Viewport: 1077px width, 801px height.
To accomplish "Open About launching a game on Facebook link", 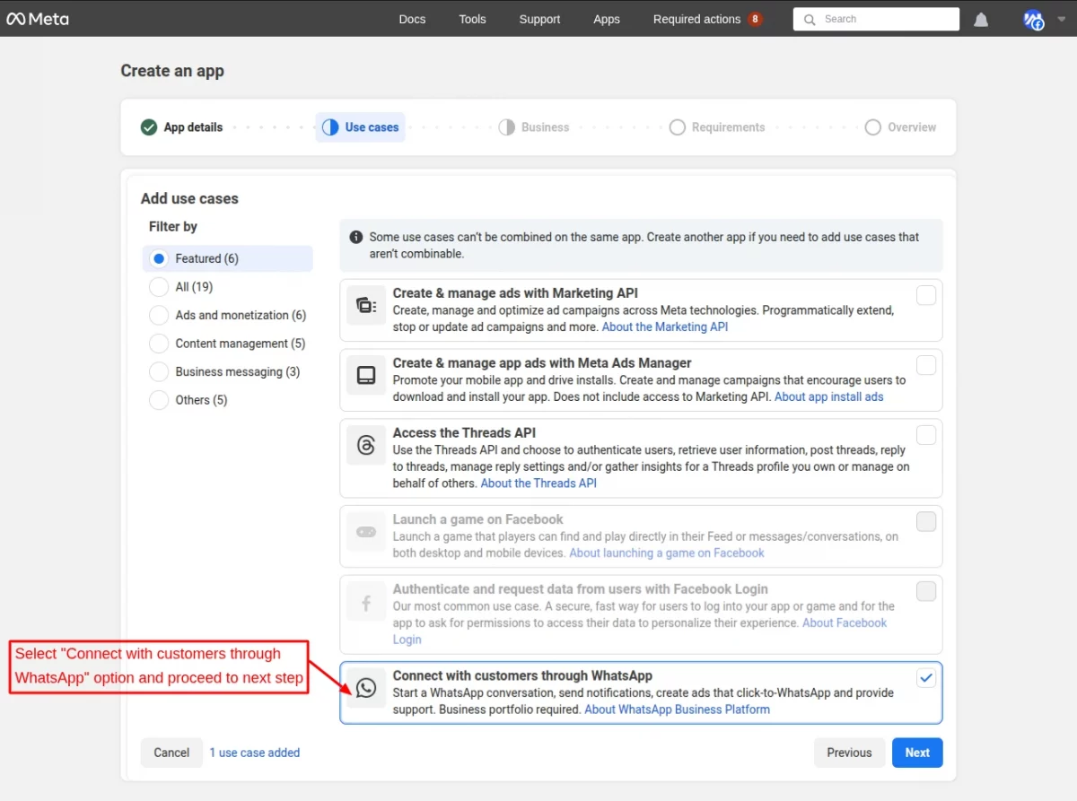I will point(667,553).
